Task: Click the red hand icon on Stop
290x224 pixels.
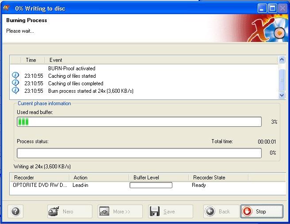Action: point(247,211)
